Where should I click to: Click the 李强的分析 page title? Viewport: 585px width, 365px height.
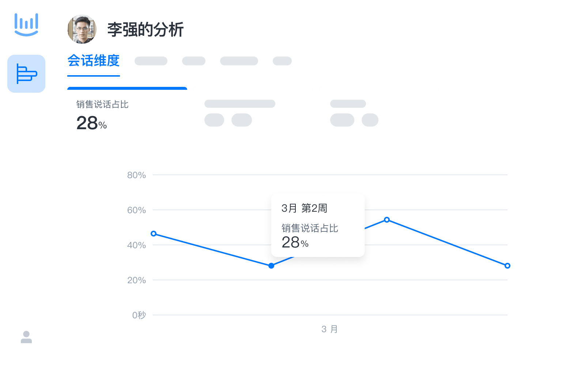click(x=146, y=30)
